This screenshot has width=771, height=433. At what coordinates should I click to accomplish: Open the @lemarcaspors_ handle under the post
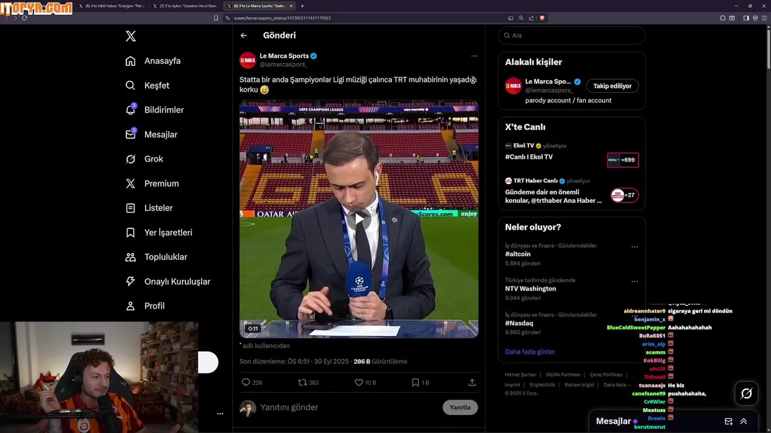click(x=283, y=64)
